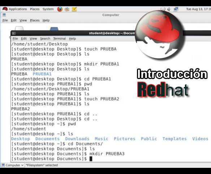Open the File menu of the Computer window
Screen dimensions: 211x174
[5, 20]
